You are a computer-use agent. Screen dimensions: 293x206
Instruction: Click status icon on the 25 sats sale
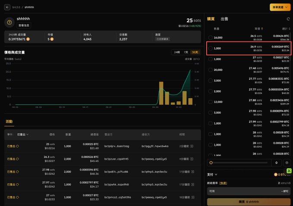tap(18, 146)
